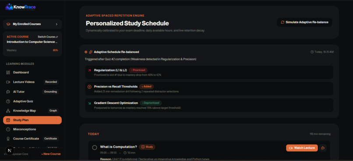Click the Grounding badge

point(50,92)
